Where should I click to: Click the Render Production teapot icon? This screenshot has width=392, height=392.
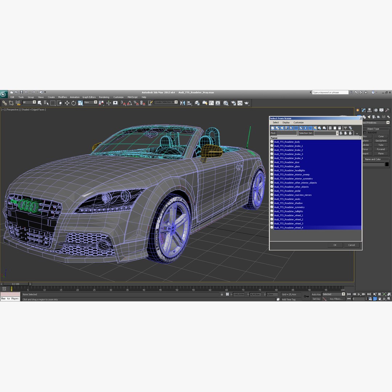pyautogui.click(x=246, y=103)
